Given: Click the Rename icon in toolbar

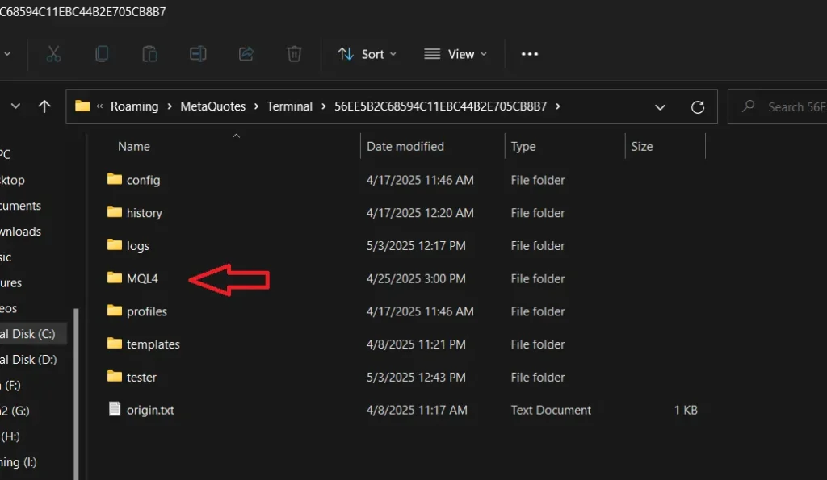Looking at the screenshot, I should [198, 54].
